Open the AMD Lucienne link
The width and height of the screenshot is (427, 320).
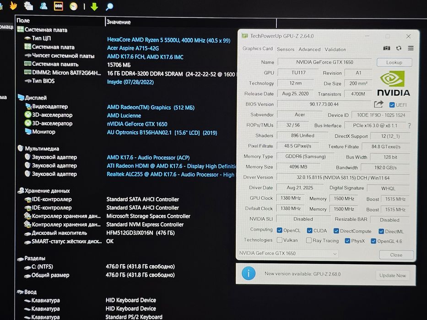124,116
